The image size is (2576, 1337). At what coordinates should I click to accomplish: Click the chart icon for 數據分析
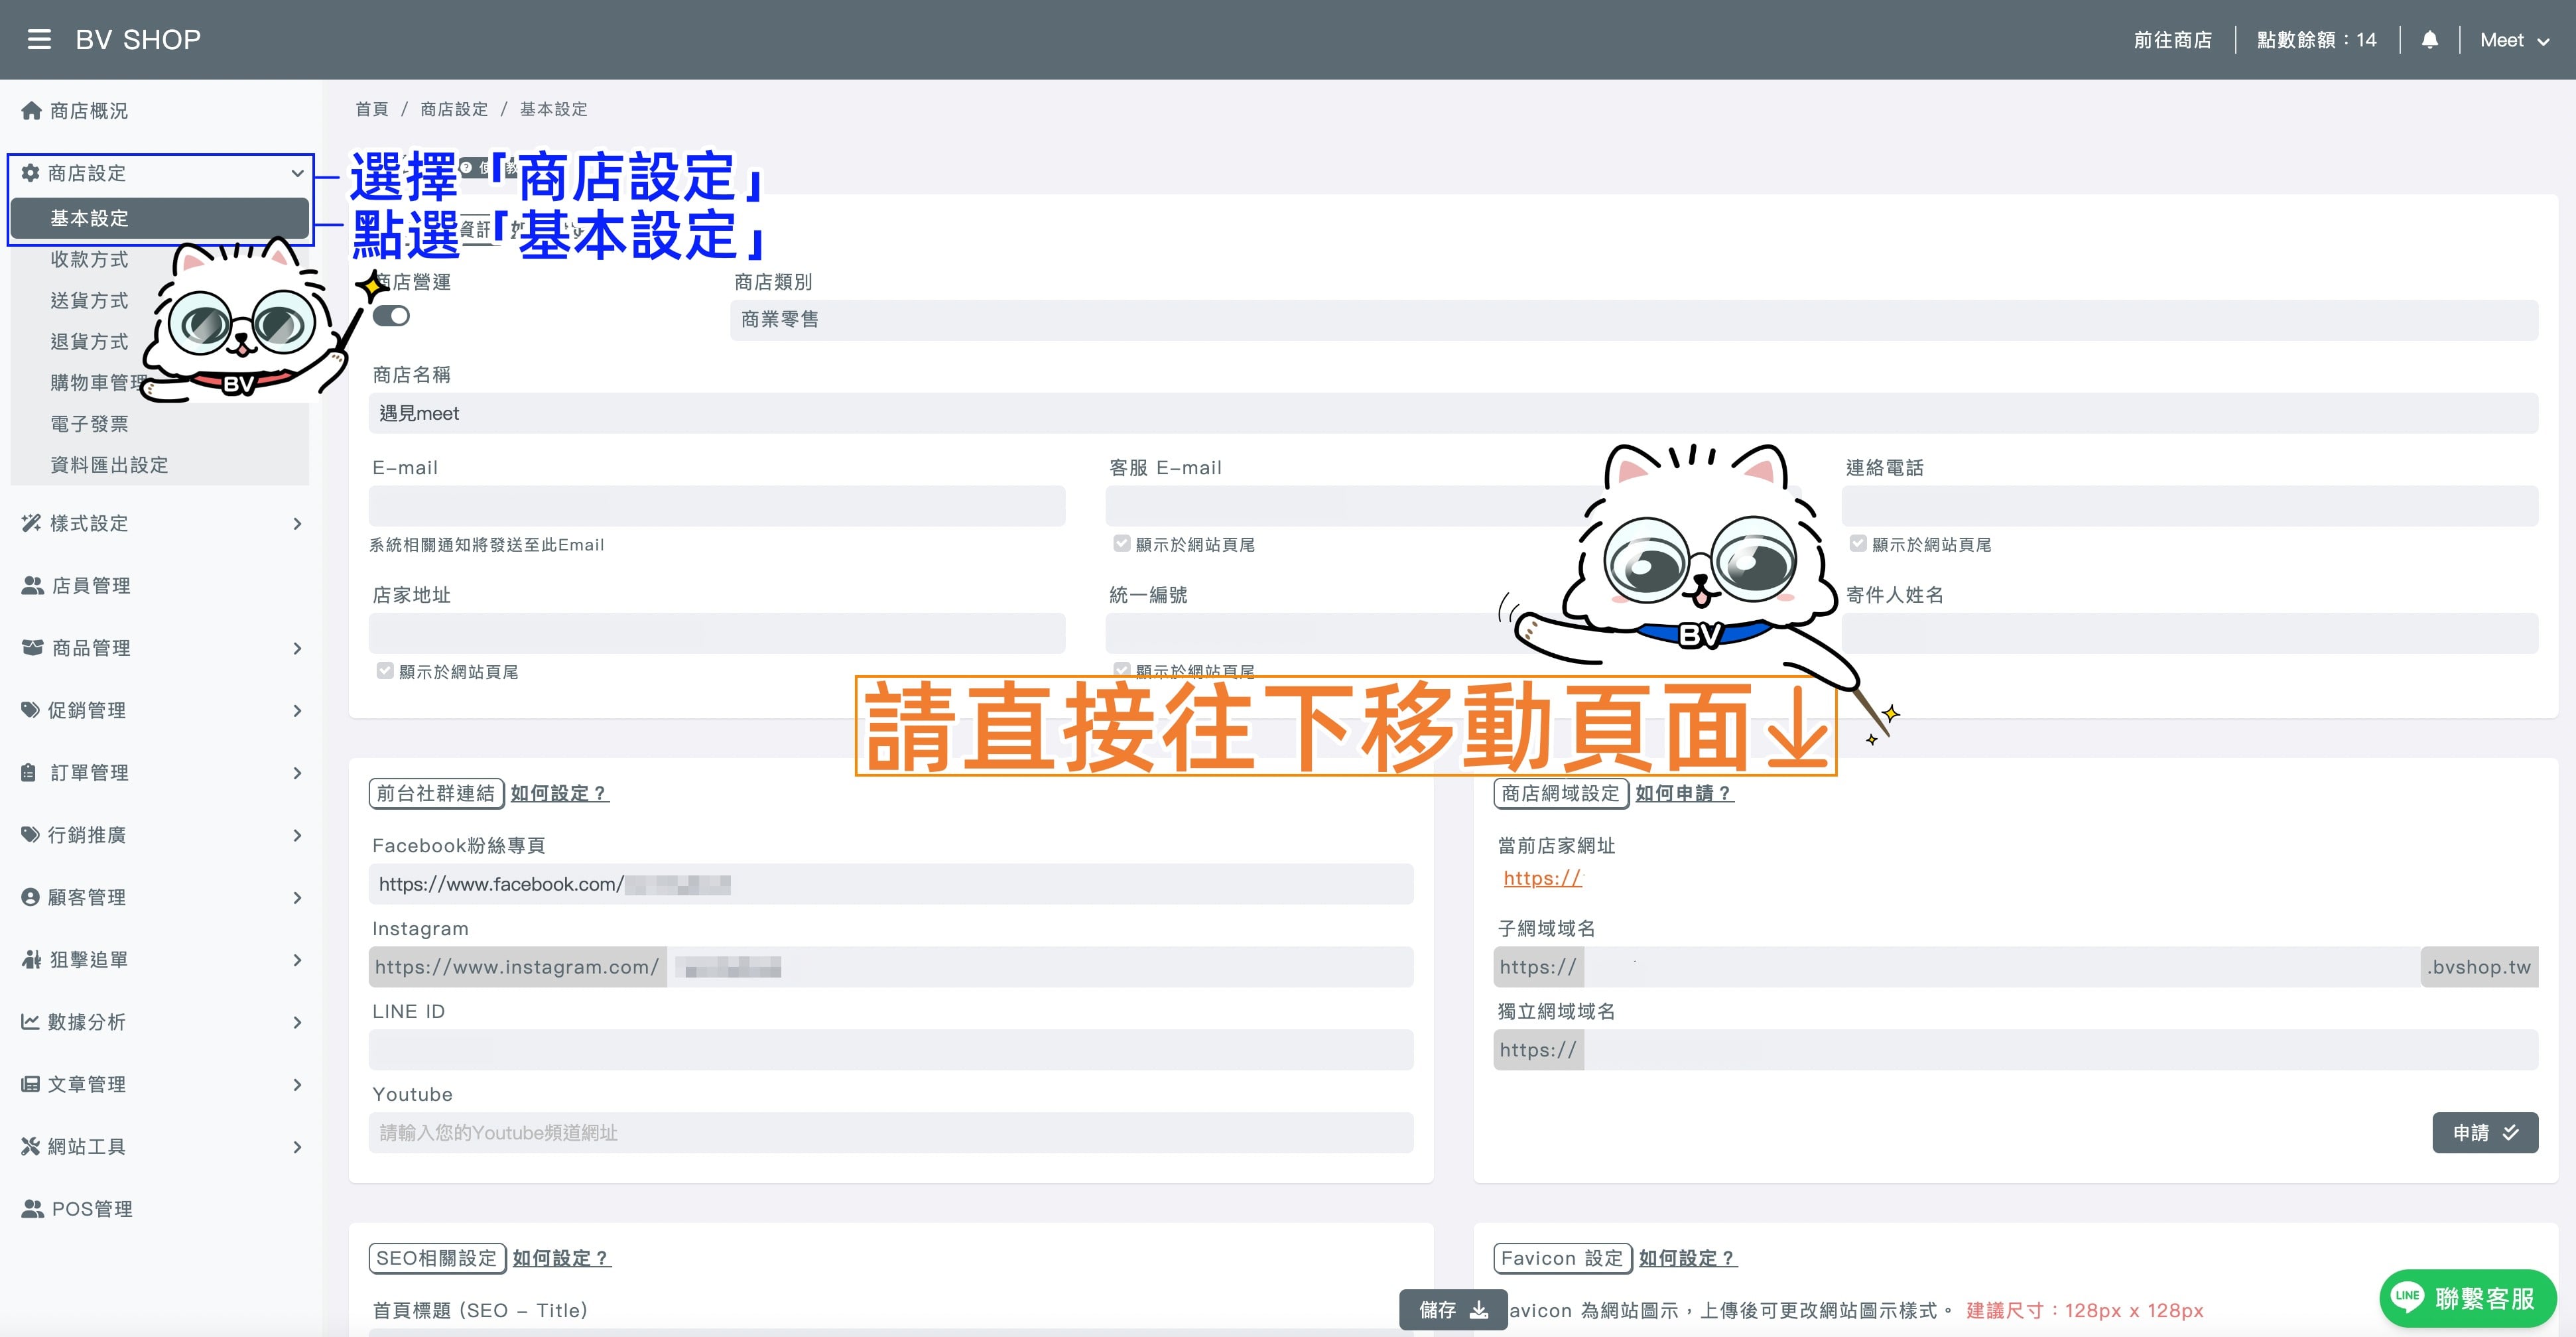pyautogui.click(x=31, y=1022)
